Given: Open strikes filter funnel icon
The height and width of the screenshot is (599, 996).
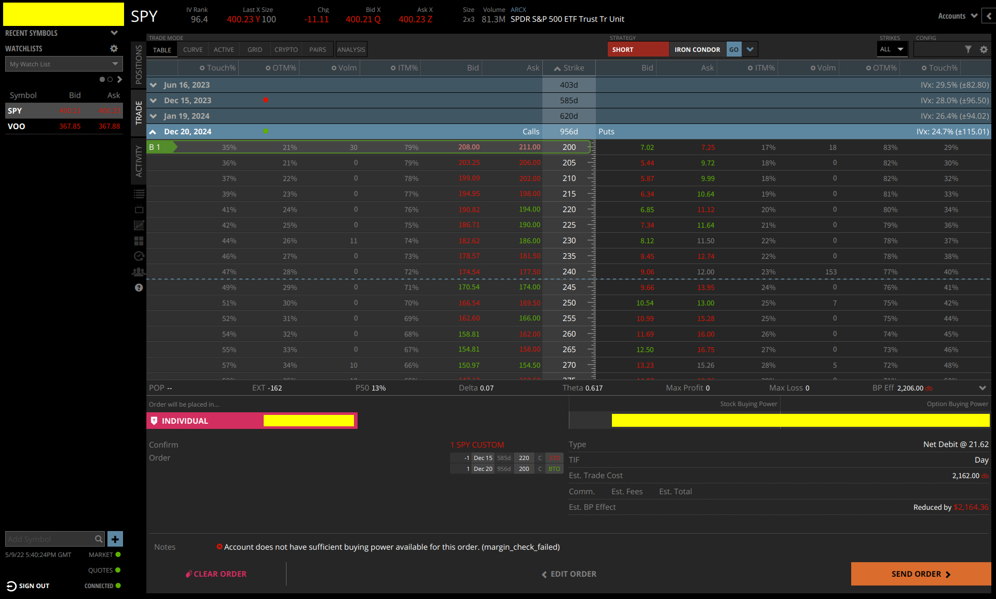Looking at the screenshot, I should (968, 49).
